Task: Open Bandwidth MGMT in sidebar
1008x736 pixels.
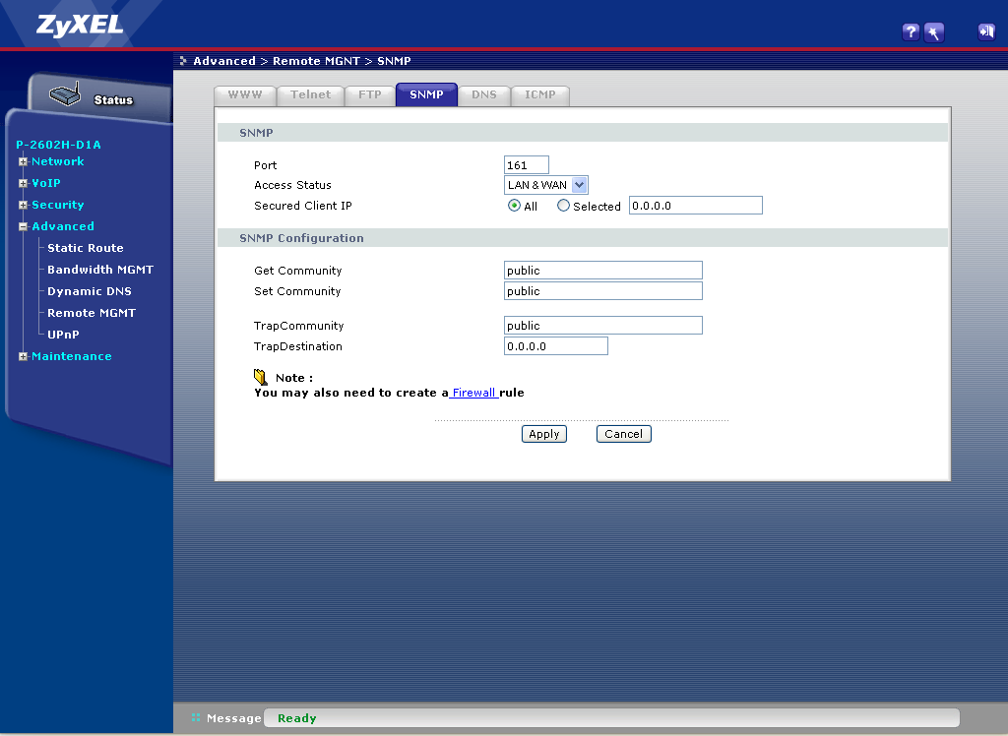Action: (x=100, y=270)
